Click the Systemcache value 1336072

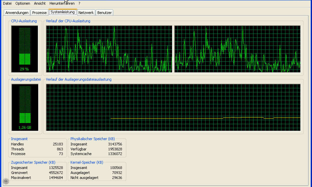point(115,154)
